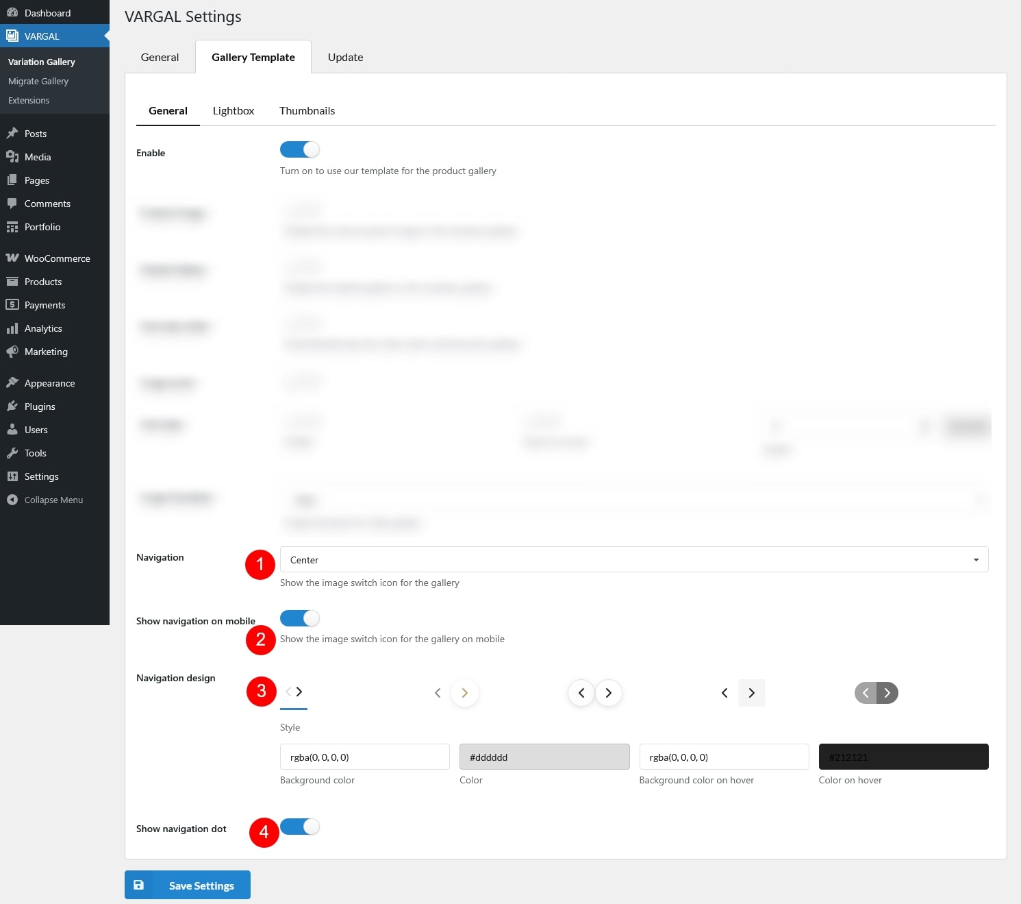1021x904 pixels.
Task: Open the #212121 Color on hover swatch
Action: [x=903, y=757]
